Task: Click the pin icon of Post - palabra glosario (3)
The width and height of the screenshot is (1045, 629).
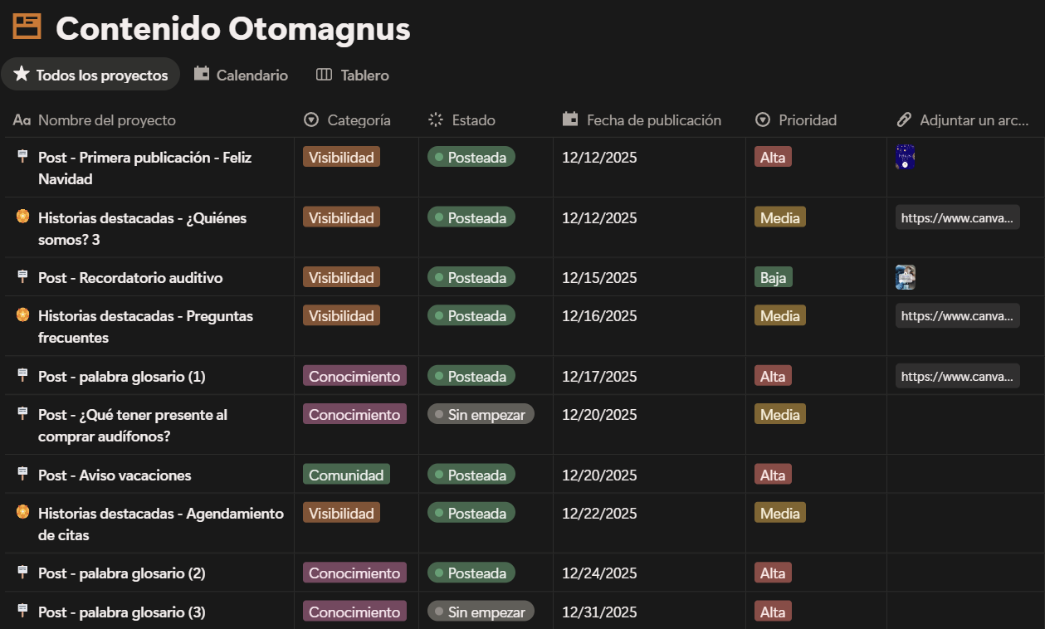Action: [x=22, y=612]
